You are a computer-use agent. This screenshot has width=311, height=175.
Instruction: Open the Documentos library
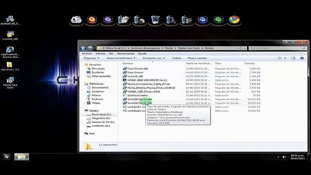[98, 87]
